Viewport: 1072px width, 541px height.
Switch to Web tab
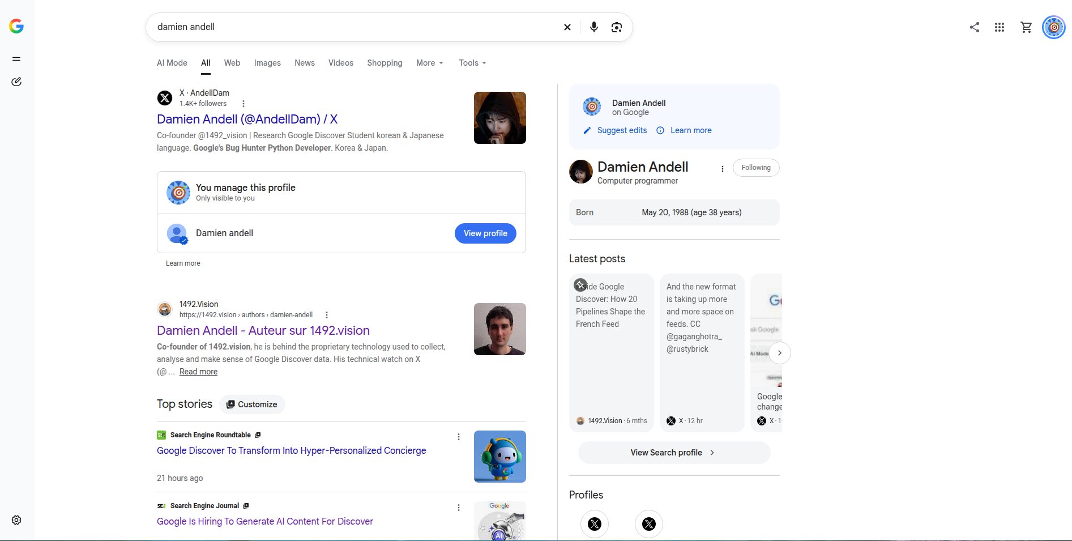pyautogui.click(x=232, y=63)
